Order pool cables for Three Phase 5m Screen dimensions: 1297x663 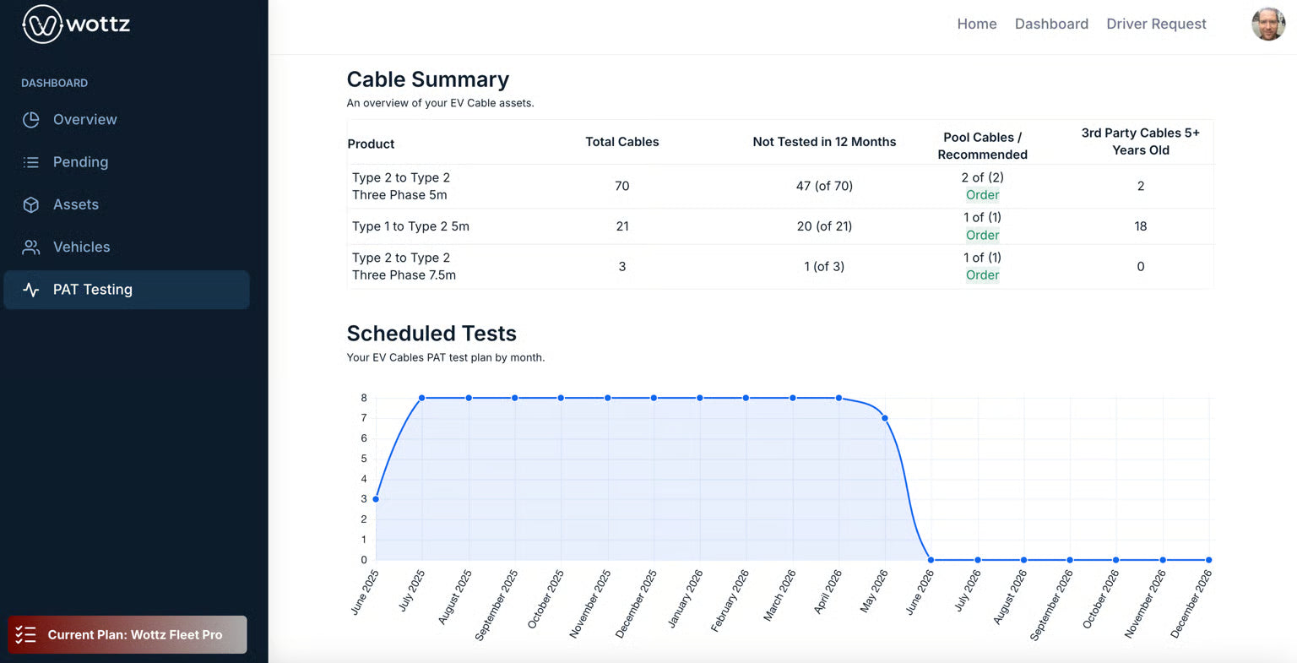pos(982,195)
